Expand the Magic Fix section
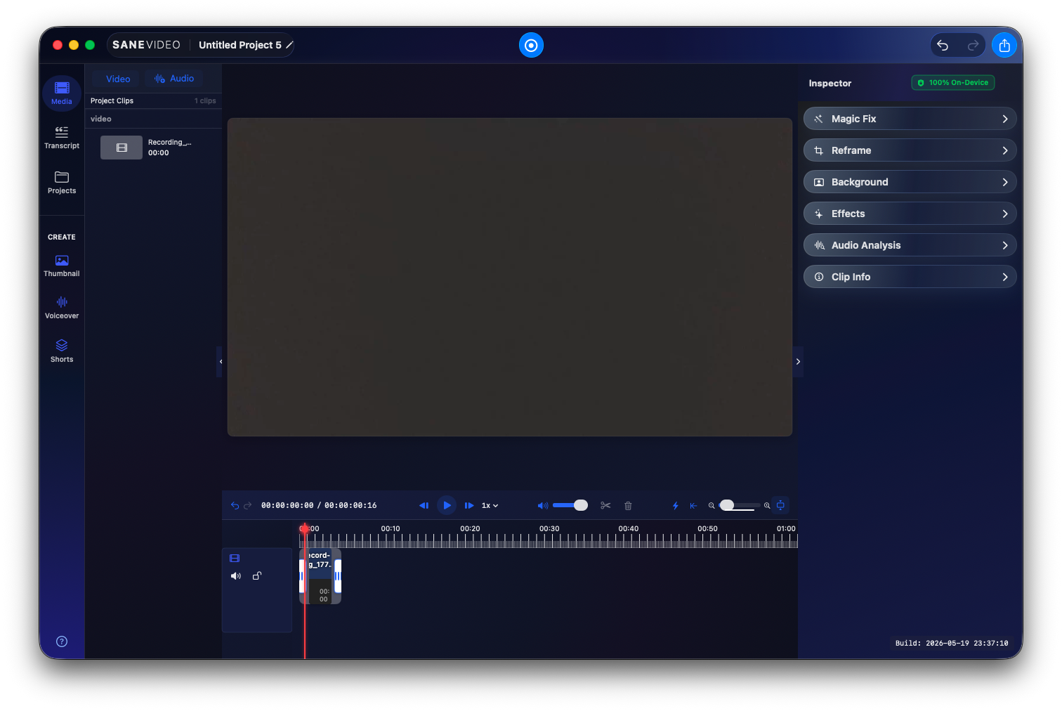Viewport: 1062px width, 711px height. (910, 119)
